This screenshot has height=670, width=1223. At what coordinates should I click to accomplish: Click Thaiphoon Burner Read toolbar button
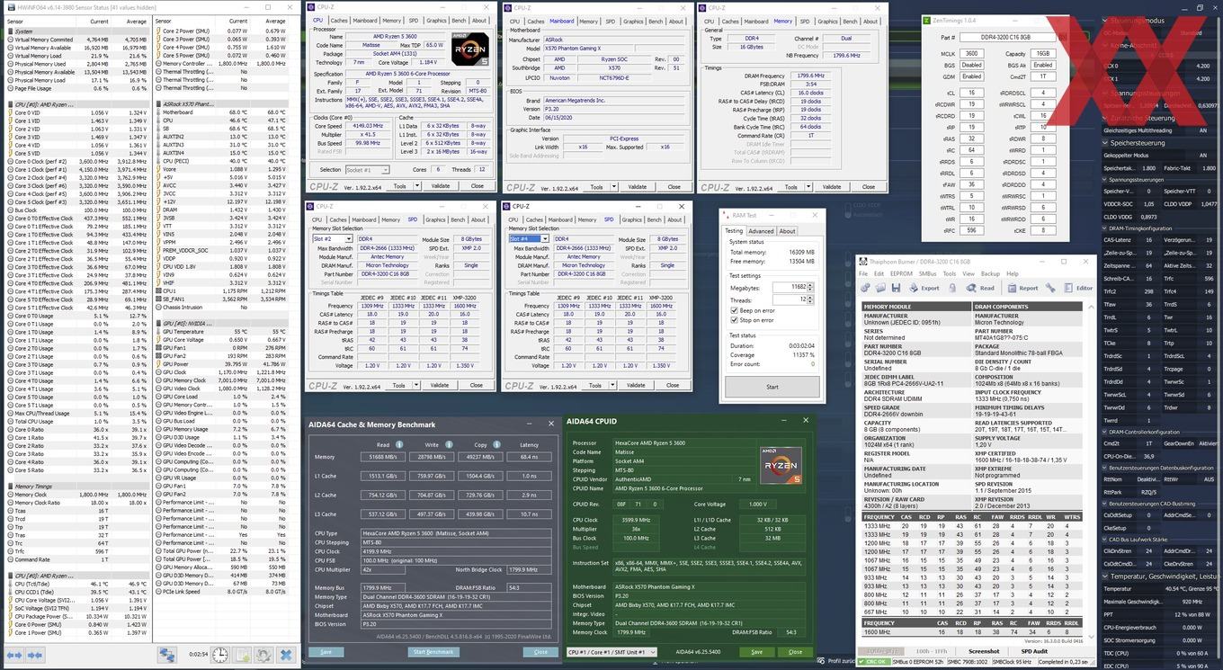tap(982, 288)
